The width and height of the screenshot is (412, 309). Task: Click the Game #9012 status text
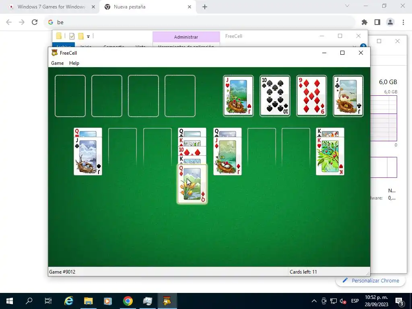(62, 272)
